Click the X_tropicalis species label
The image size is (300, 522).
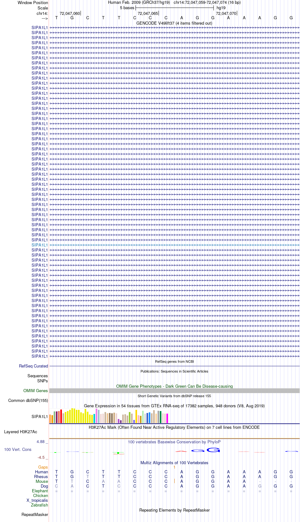pyautogui.click(x=37, y=500)
